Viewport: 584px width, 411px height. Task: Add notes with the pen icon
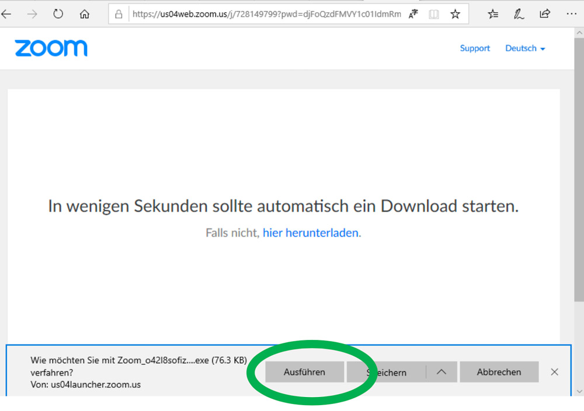tap(519, 14)
